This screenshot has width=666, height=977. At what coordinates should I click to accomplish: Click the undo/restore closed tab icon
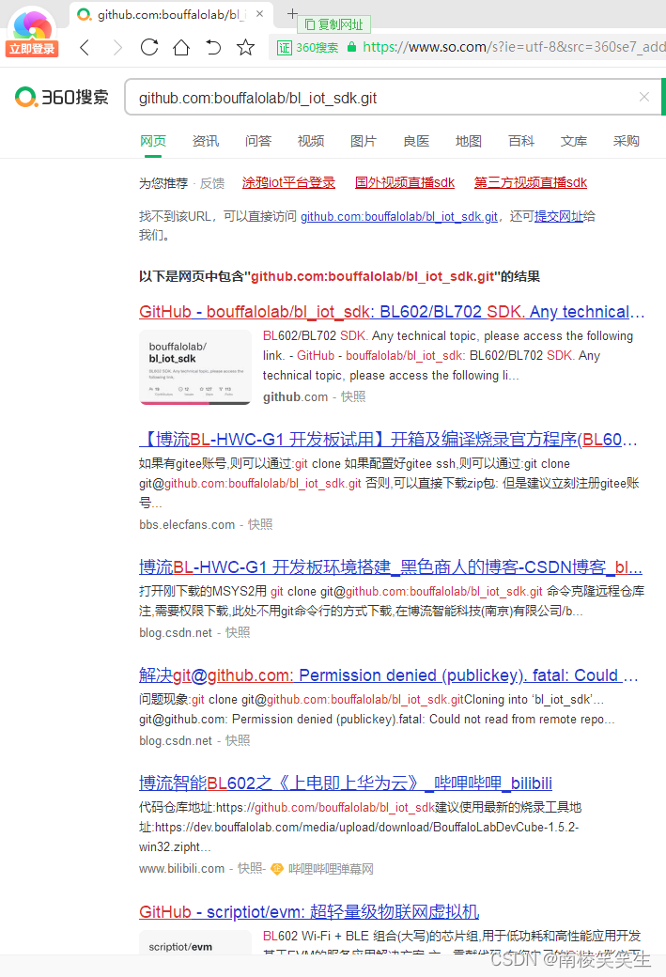click(x=213, y=47)
